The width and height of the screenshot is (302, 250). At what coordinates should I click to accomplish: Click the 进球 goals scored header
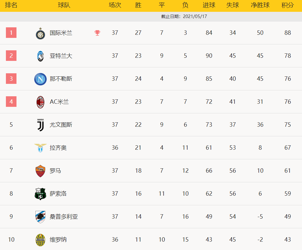[x=209, y=6]
